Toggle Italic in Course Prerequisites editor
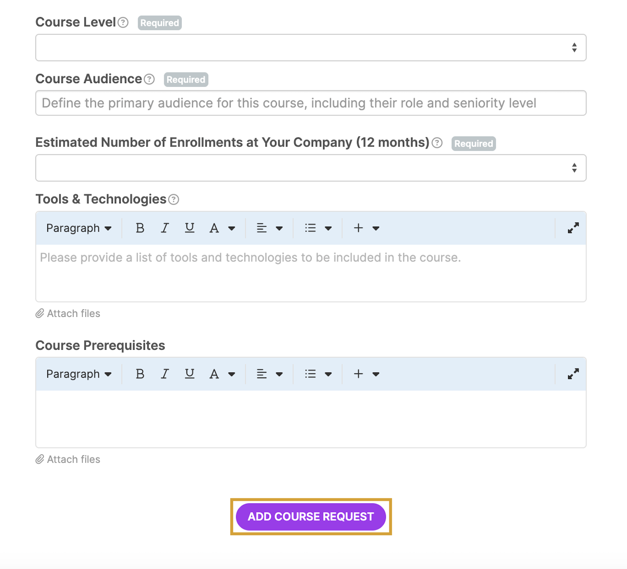Viewport: 627px width, 569px height. 165,374
